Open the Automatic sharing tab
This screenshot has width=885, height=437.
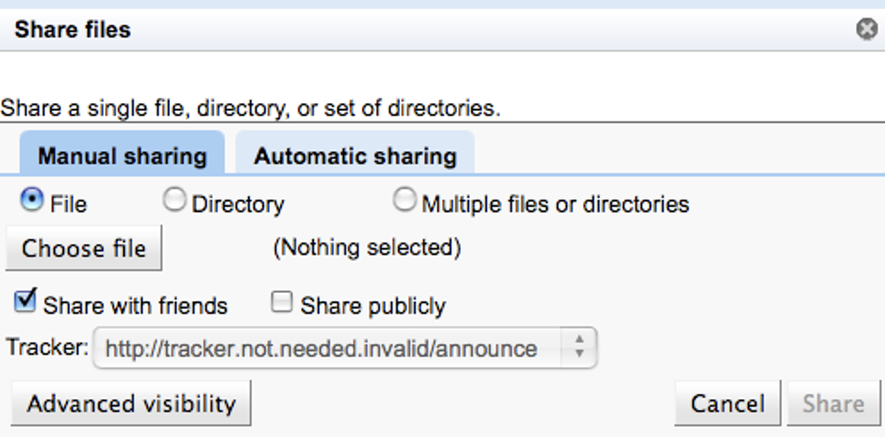(355, 156)
